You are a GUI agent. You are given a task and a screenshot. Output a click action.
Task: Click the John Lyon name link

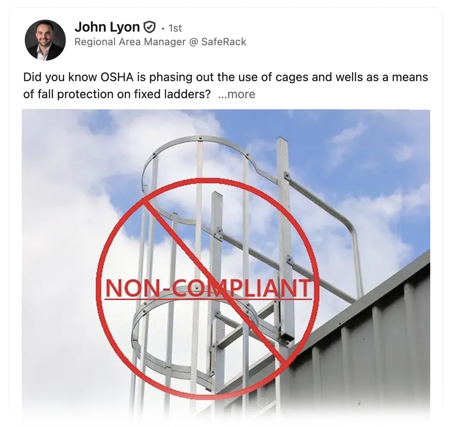click(x=107, y=27)
